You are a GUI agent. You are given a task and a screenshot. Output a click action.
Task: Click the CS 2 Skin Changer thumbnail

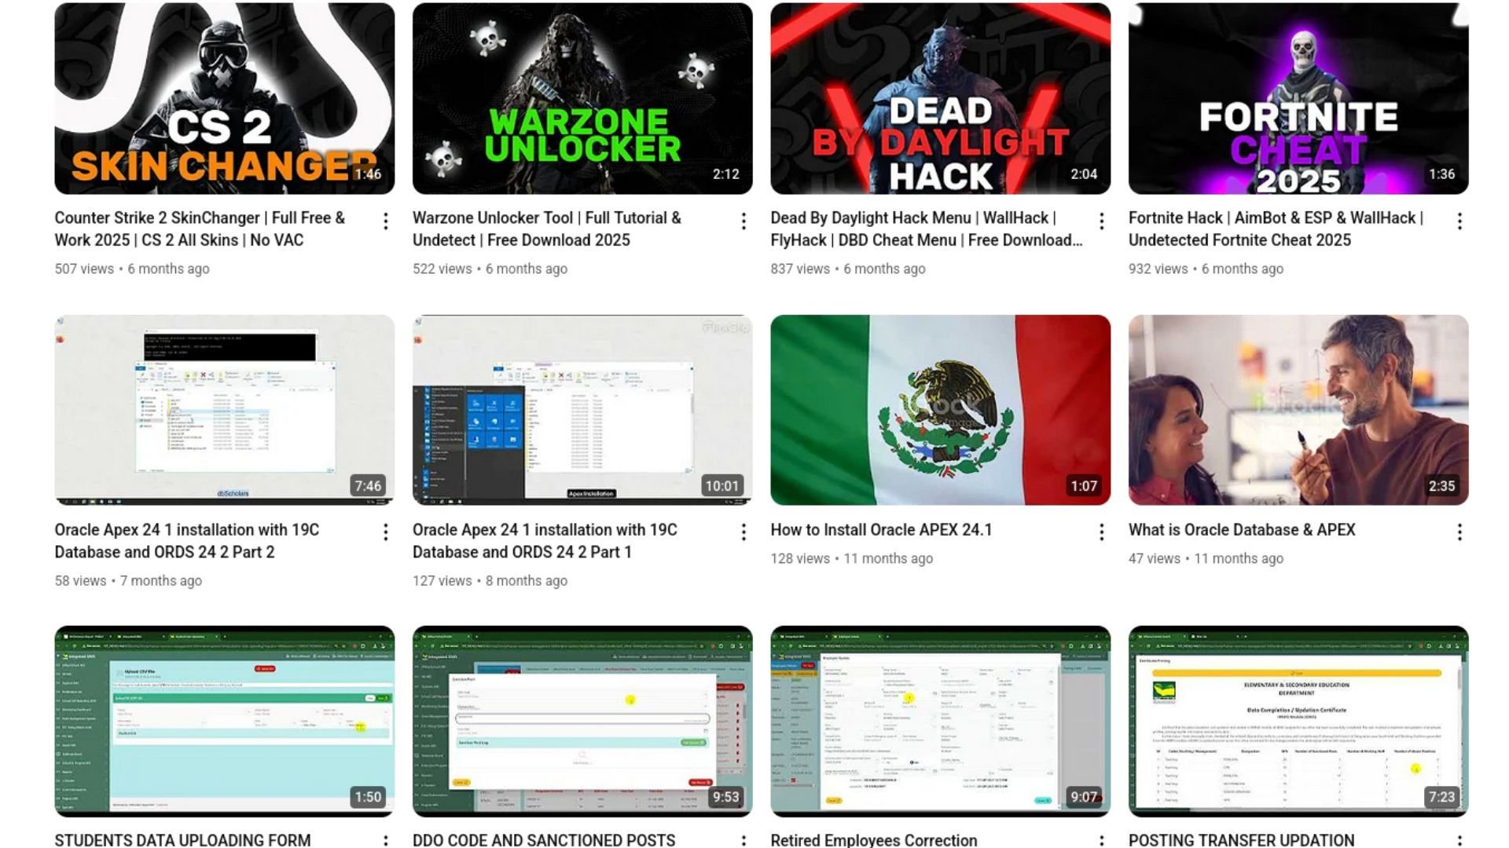pyautogui.click(x=224, y=98)
